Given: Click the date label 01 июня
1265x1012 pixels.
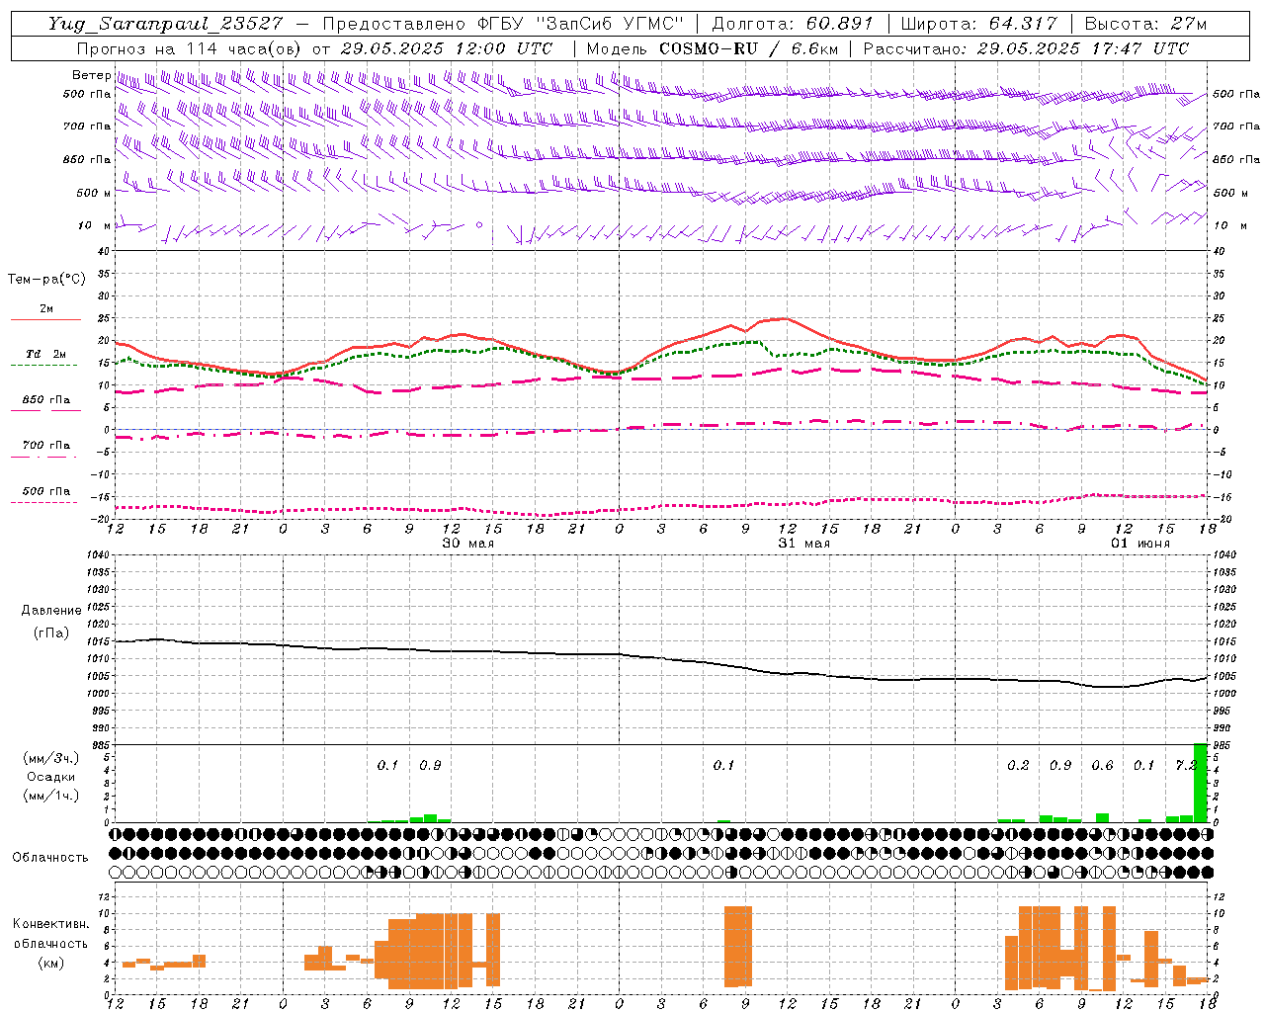Looking at the screenshot, I should coord(1139,544).
